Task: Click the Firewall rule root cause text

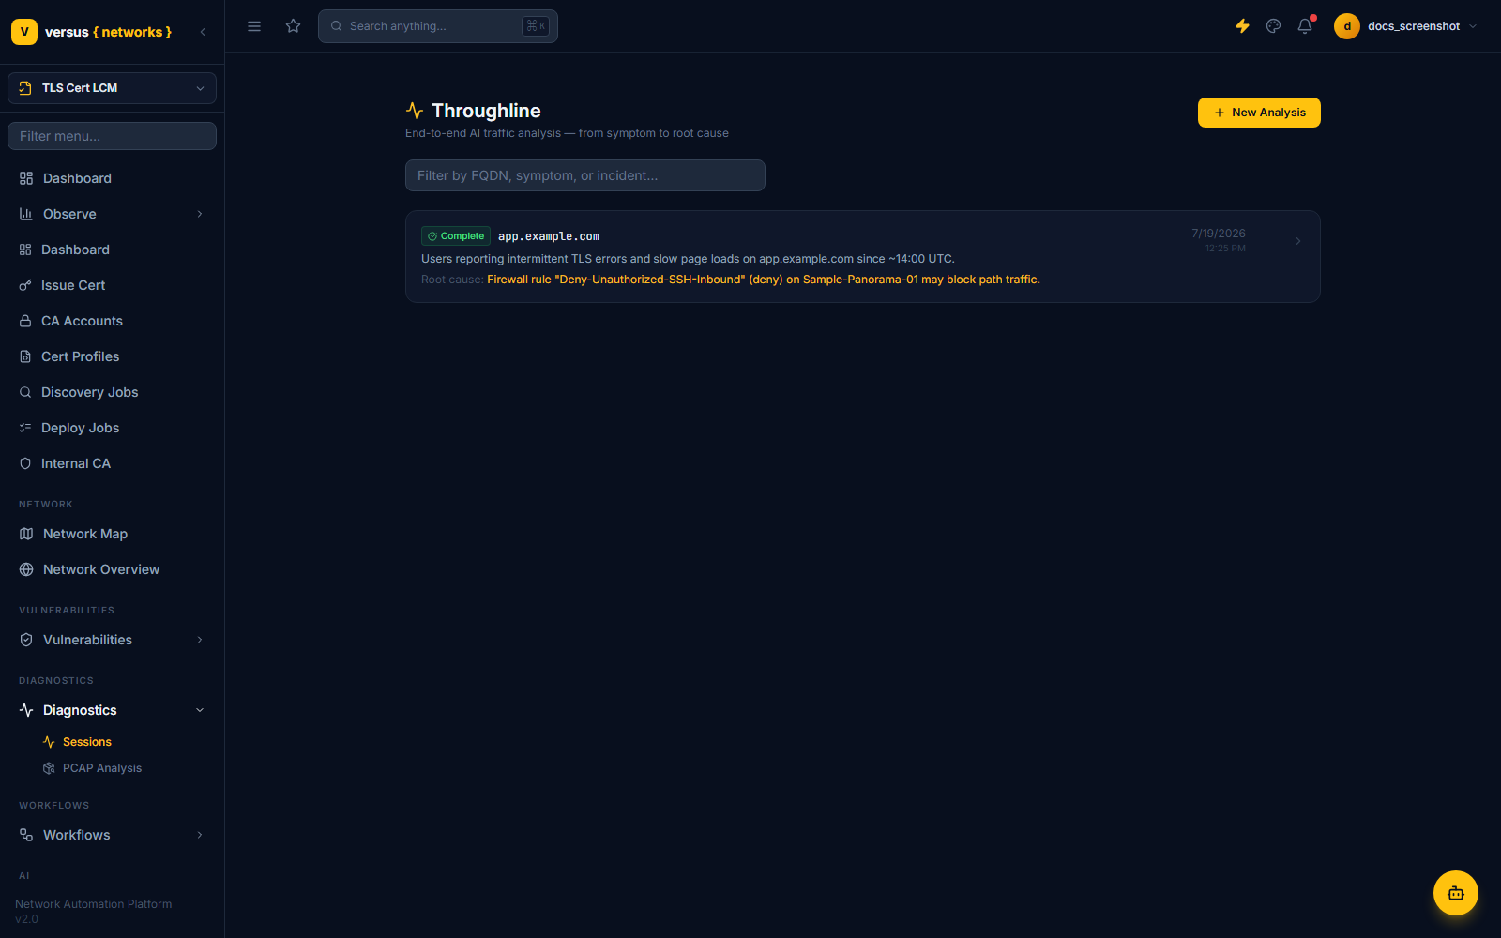Action: point(764,280)
